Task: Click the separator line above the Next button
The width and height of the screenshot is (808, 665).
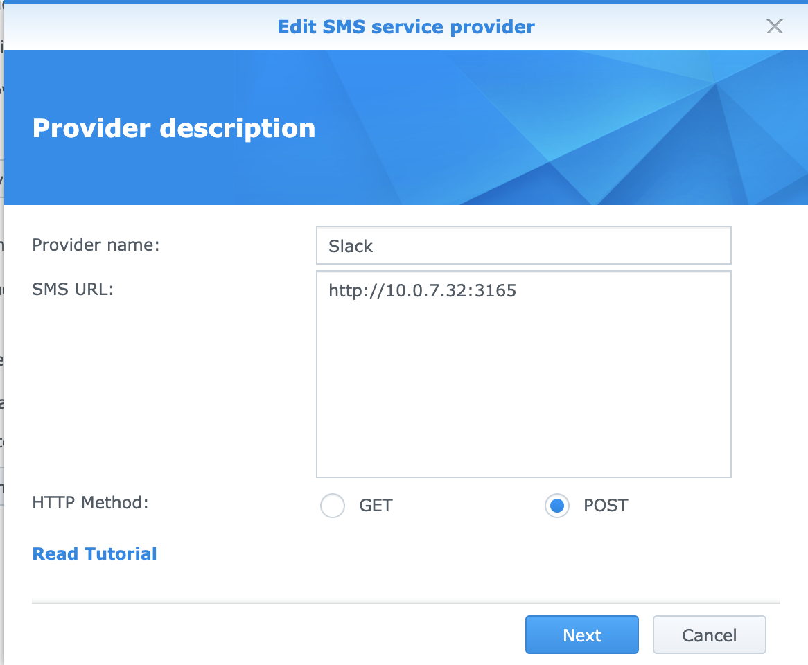Action: [x=406, y=603]
